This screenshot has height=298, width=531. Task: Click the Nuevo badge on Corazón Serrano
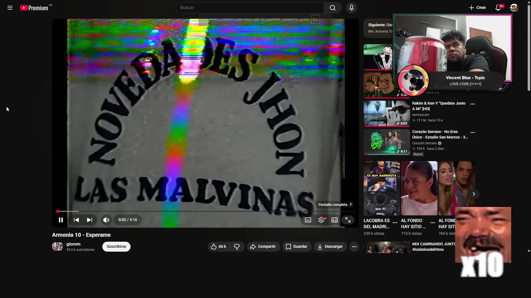tap(418, 154)
